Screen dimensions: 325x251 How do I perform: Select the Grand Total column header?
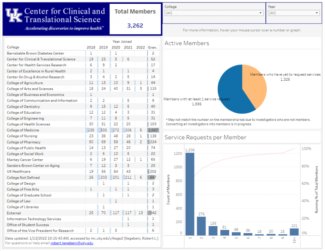(153, 47)
